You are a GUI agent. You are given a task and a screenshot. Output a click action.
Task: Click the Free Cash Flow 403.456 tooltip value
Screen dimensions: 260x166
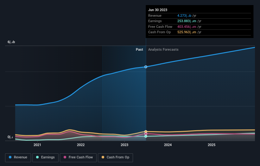point(187,27)
